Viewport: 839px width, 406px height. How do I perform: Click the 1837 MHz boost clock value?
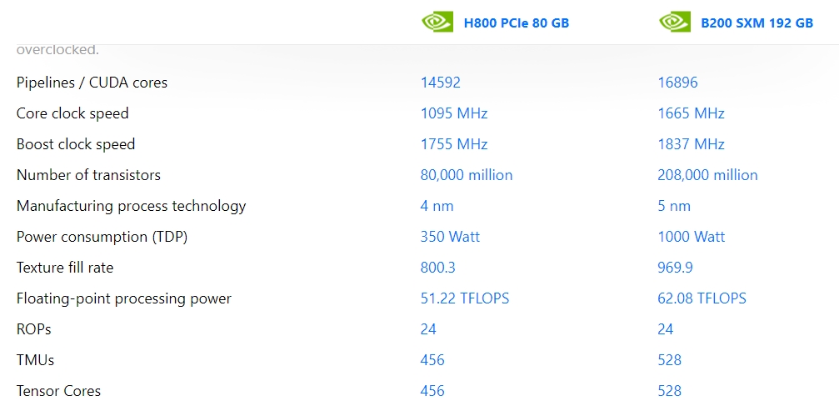[691, 144]
